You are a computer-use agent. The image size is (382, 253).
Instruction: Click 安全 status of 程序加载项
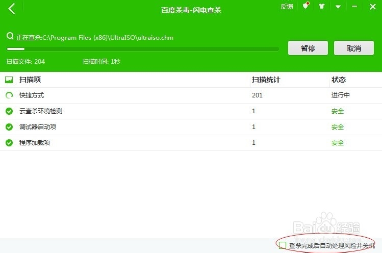(x=338, y=143)
